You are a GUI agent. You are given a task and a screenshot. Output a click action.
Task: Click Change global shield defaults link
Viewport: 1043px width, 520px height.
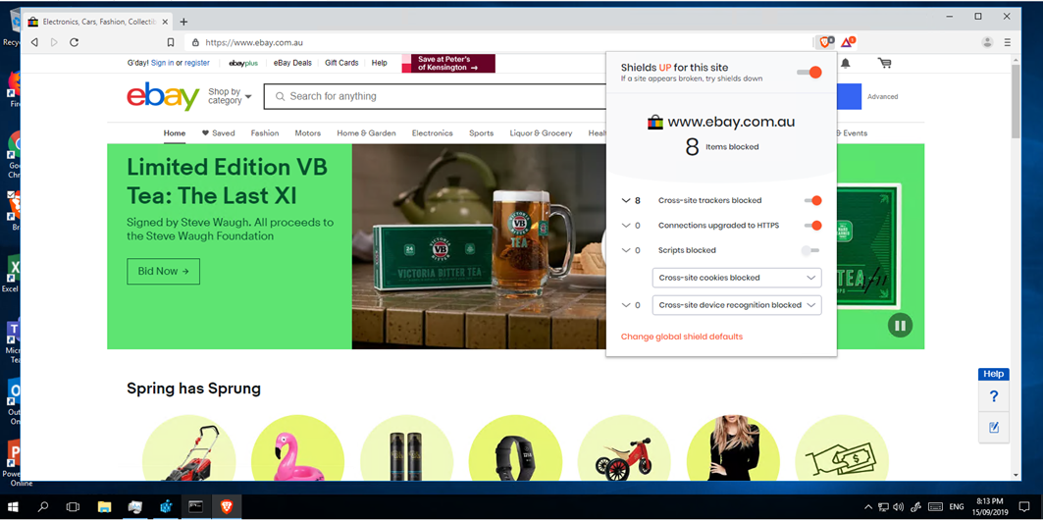click(682, 337)
